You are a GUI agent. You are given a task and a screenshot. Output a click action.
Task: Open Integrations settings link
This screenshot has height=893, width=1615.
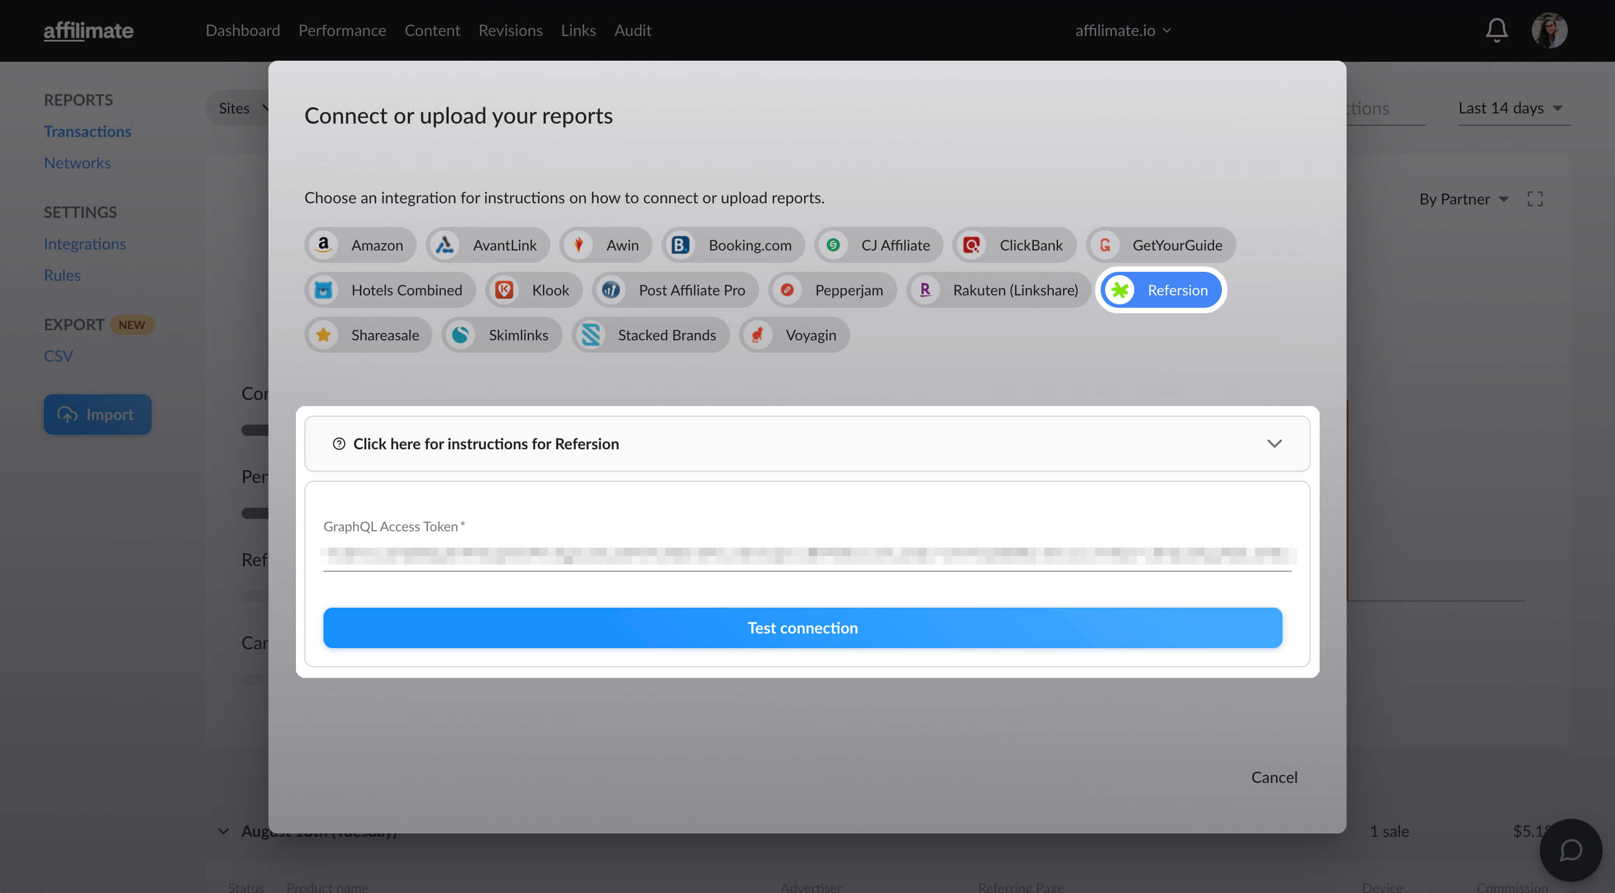coord(85,243)
